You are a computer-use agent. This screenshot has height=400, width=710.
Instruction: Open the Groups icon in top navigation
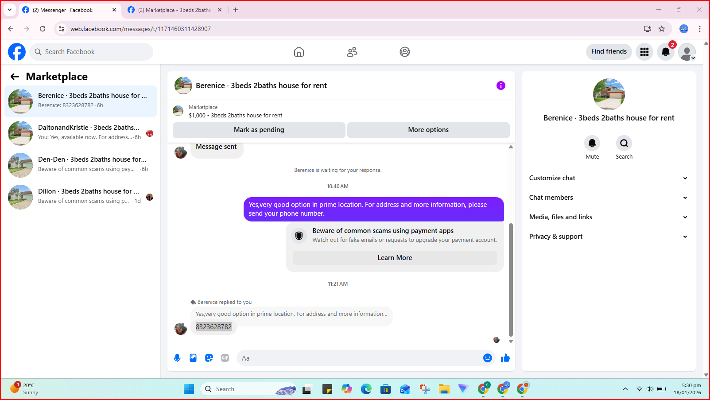point(405,52)
